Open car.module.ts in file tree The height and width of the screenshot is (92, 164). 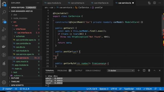[25, 51]
